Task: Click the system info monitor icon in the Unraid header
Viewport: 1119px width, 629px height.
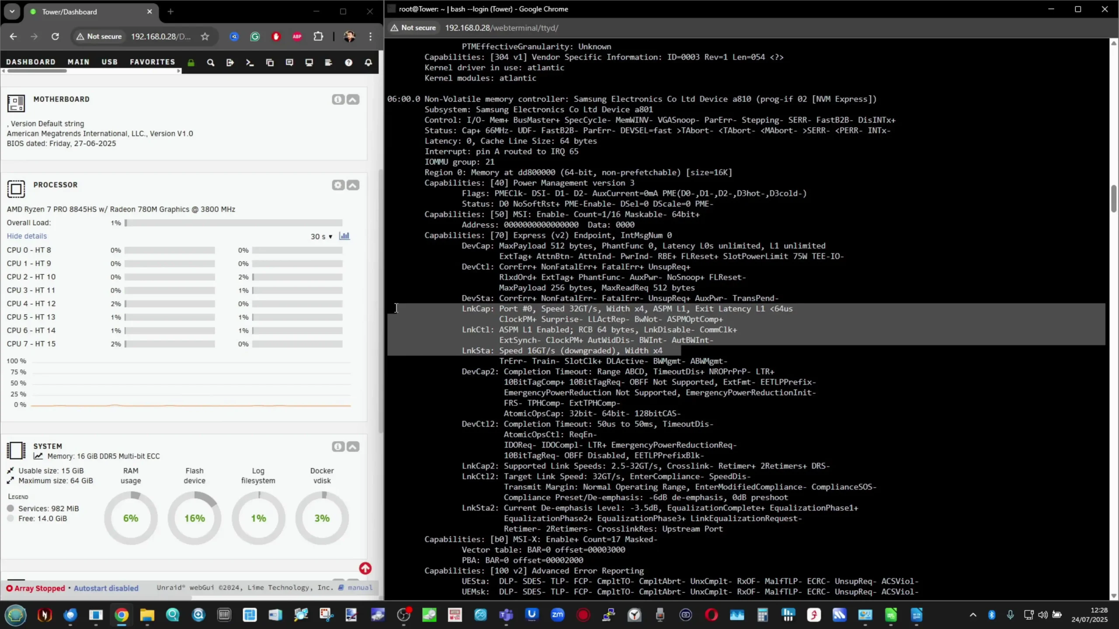Action: tap(309, 62)
